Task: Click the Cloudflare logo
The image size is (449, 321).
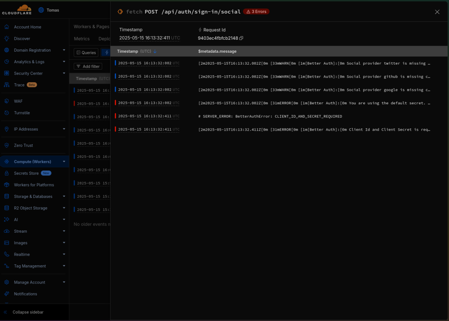Action: pos(17,10)
